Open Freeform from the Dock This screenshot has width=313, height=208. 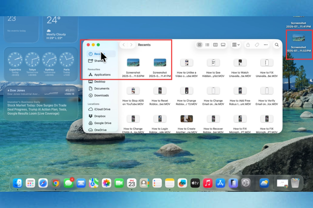coord(182,183)
